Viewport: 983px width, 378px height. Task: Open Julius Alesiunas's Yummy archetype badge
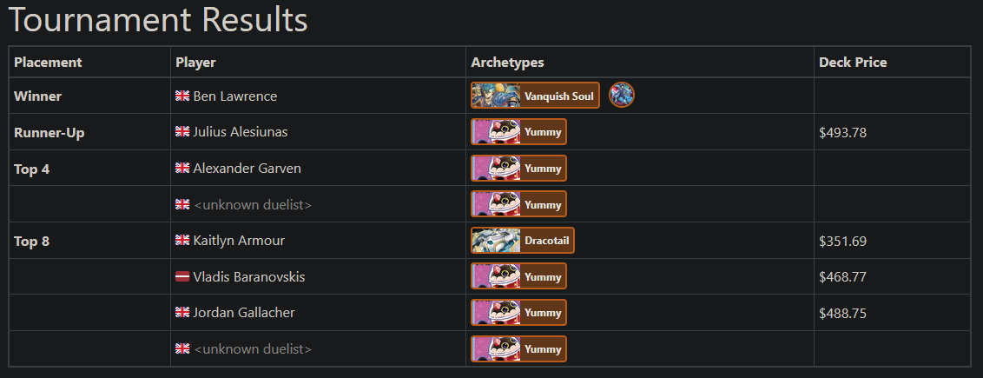pos(519,132)
